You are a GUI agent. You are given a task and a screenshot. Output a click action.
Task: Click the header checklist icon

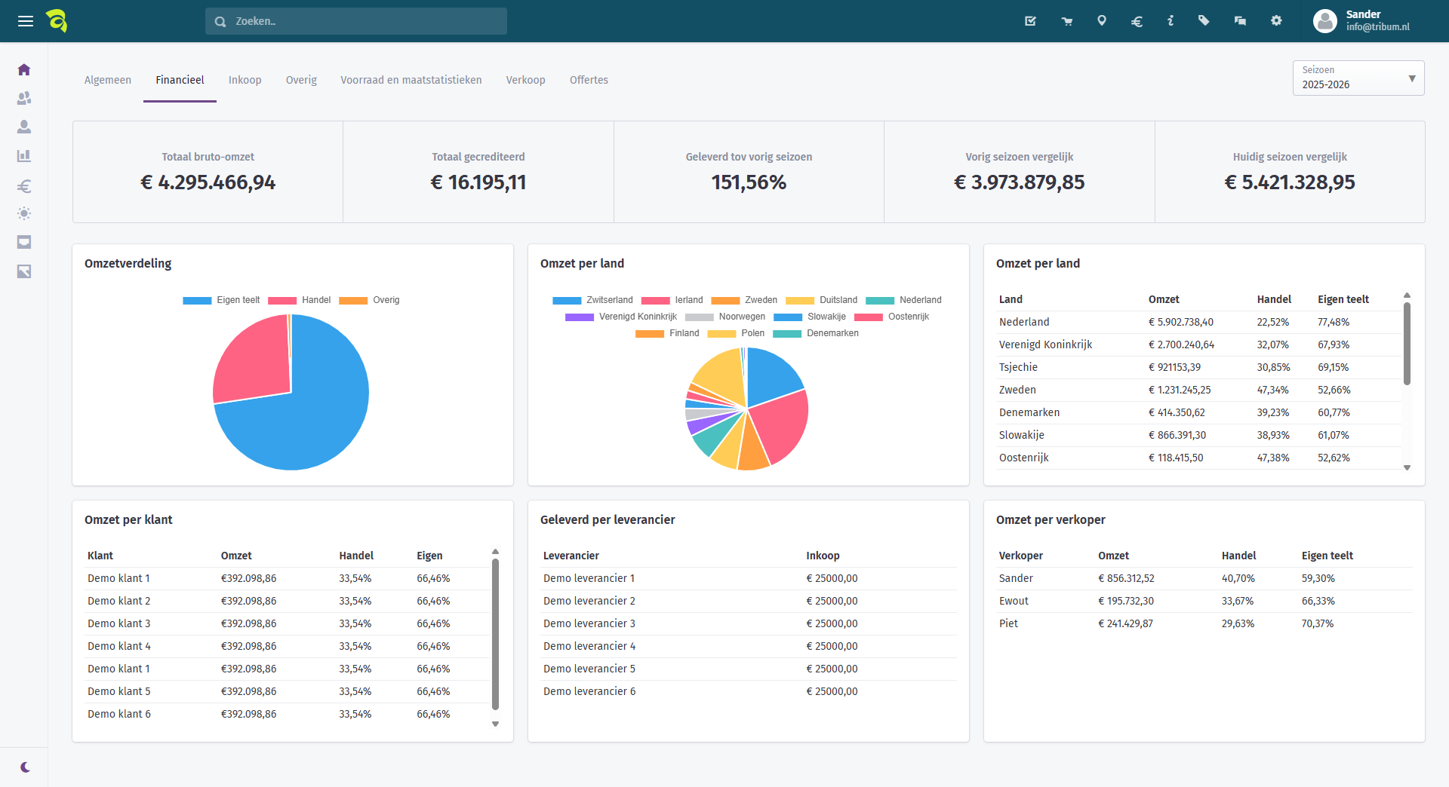tap(1030, 21)
